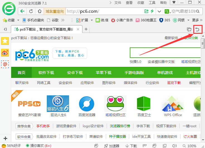Expand the 扩展 dropdown arrow

92,20
